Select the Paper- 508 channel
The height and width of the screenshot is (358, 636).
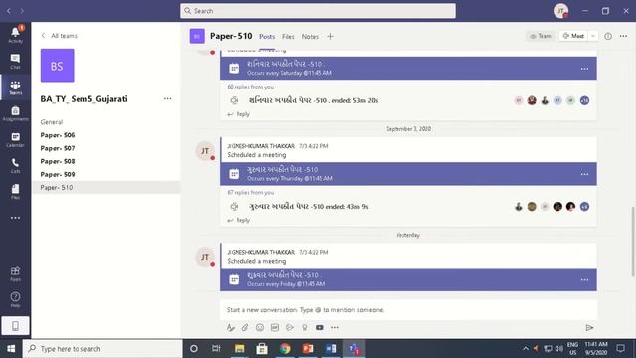tap(58, 161)
